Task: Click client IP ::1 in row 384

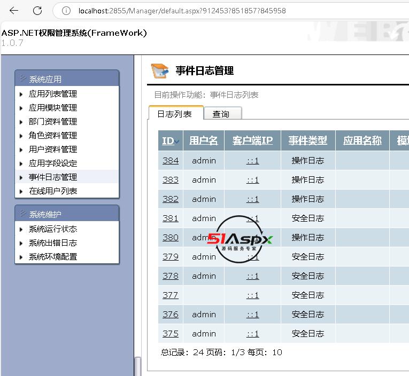Action: coord(252,161)
